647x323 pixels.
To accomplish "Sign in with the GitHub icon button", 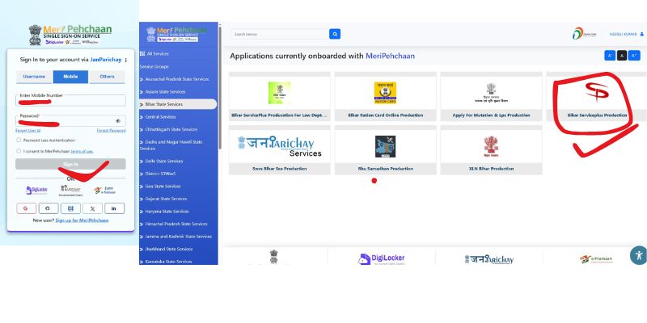I will pos(49,208).
